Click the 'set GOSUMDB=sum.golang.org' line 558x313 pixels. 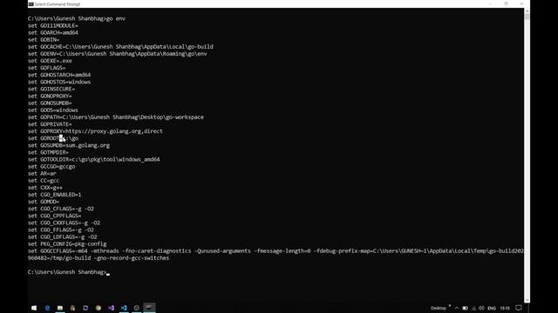click(x=69, y=145)
